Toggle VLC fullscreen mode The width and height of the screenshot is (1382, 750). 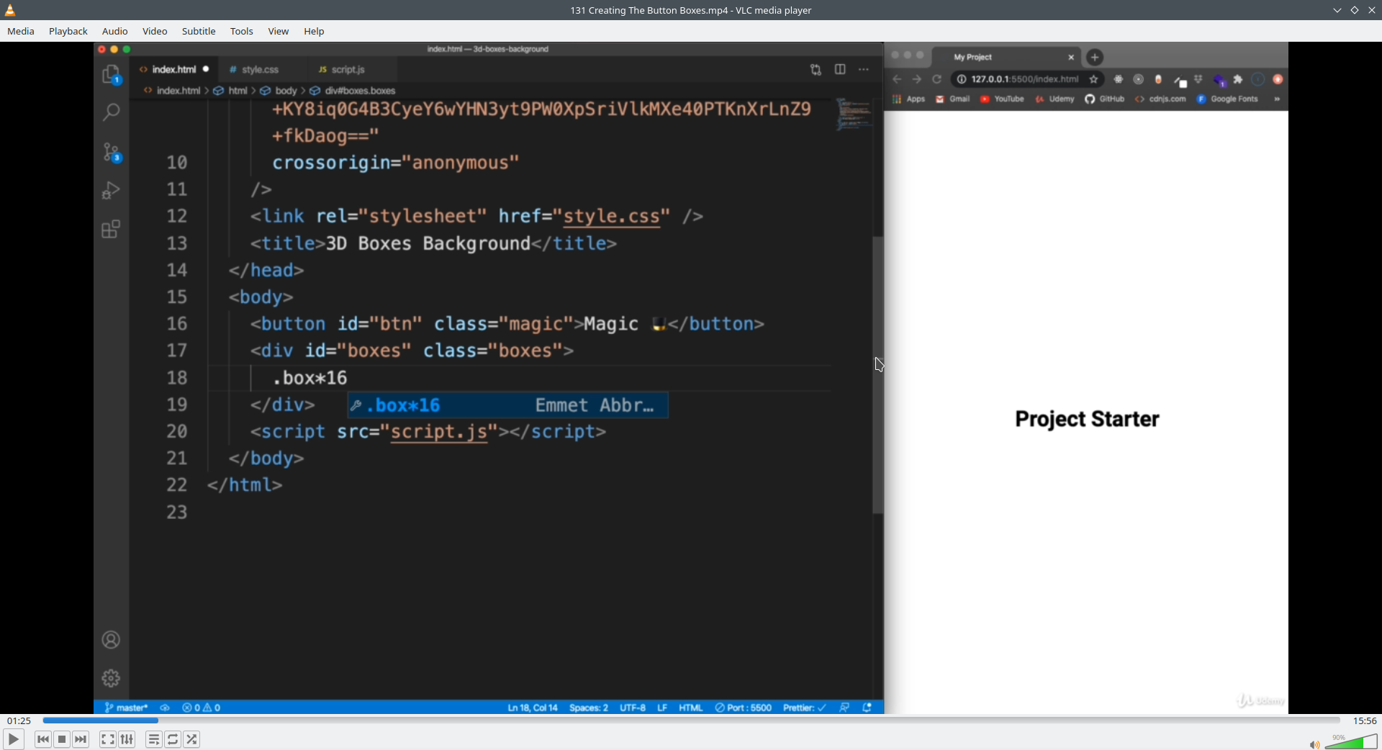[x=108, y=739]
